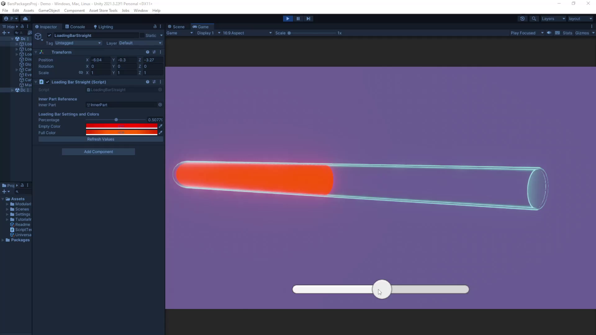Switch to the Scene tab
Image resolution: width=596 pixels, height=335 pixels.
[x=176, y=27]
